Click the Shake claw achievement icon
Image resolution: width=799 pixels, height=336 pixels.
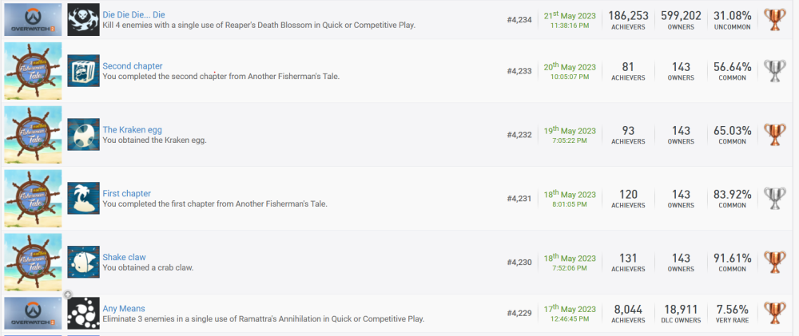83,262
